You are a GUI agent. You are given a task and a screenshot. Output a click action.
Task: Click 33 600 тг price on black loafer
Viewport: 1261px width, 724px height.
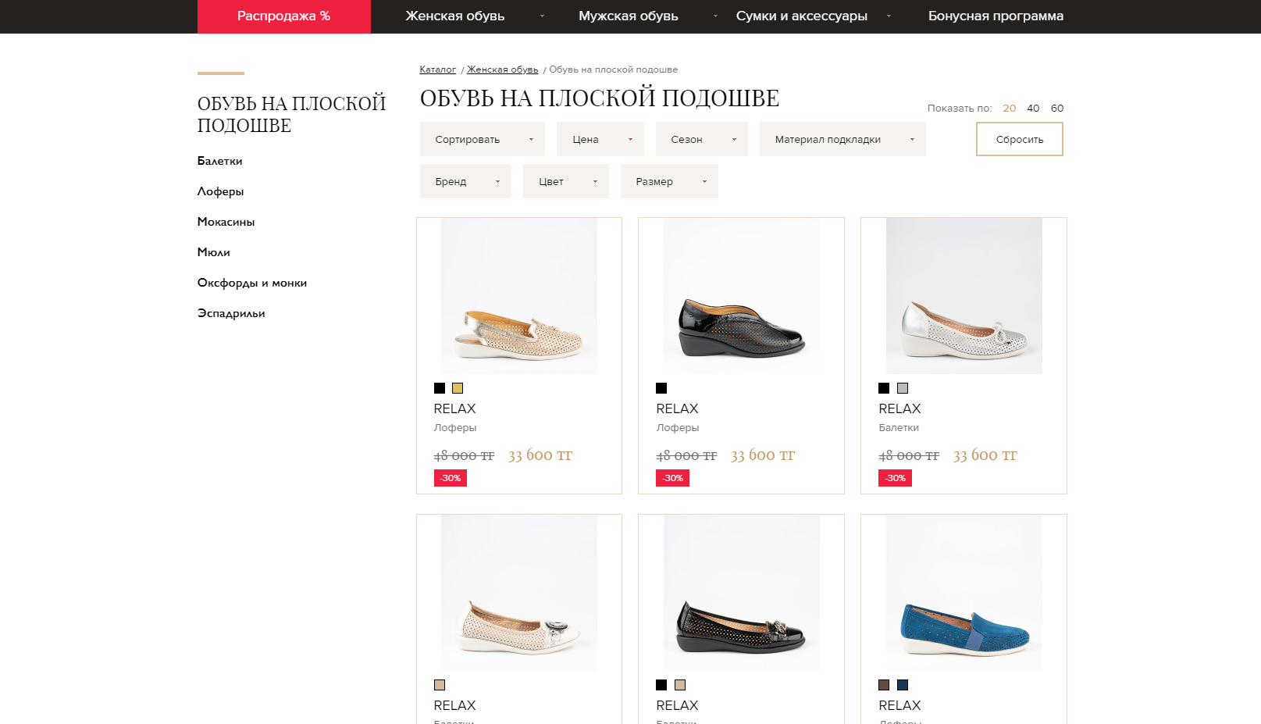pos(763,455)
